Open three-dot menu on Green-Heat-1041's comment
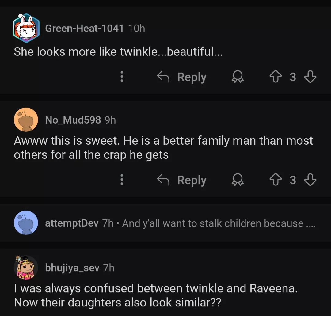 pyautogui.click(x=122, y=77)
